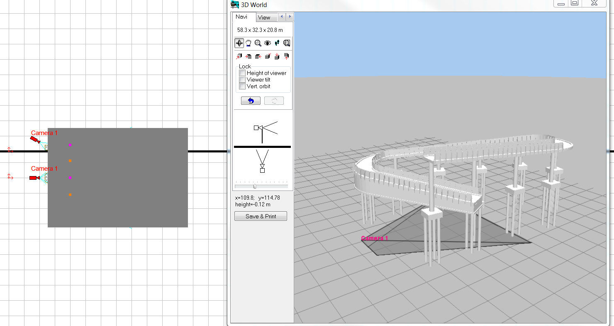Choose the first cube view icon with diagonal arrow
614x326 pixels.
pyautogui.click(x=239, y=56)
